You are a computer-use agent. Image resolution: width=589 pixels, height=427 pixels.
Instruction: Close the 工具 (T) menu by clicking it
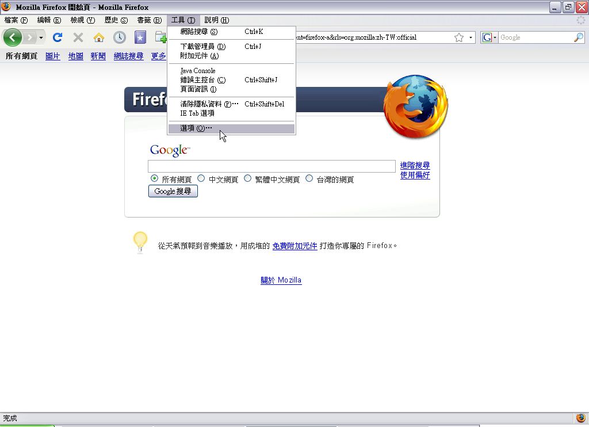[183, 20]
